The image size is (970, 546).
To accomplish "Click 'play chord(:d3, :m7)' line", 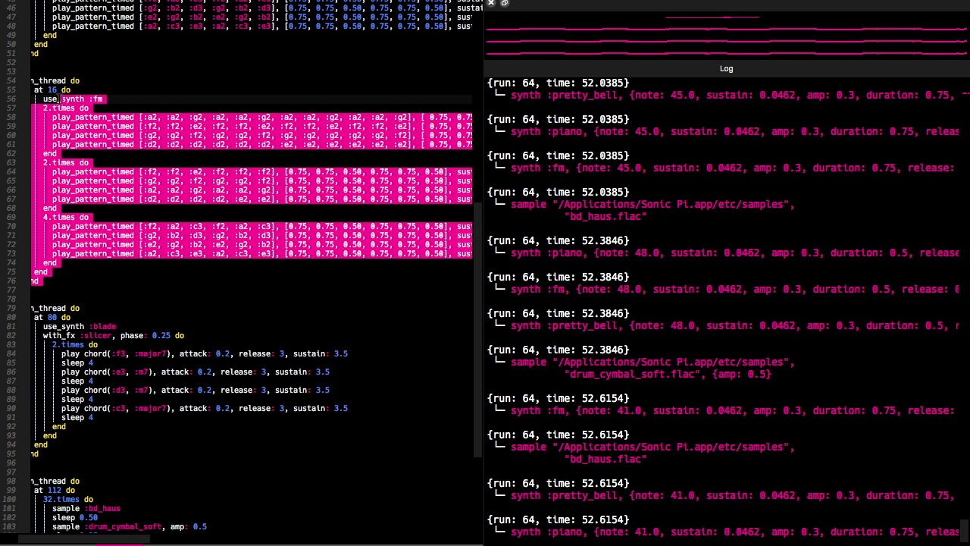I will coord(196,390).
